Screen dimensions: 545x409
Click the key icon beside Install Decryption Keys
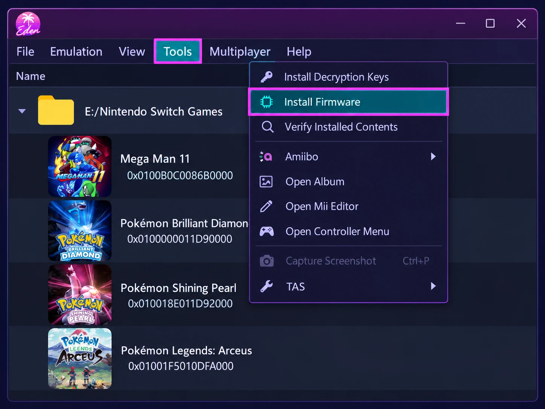click(x=266, y=77)
